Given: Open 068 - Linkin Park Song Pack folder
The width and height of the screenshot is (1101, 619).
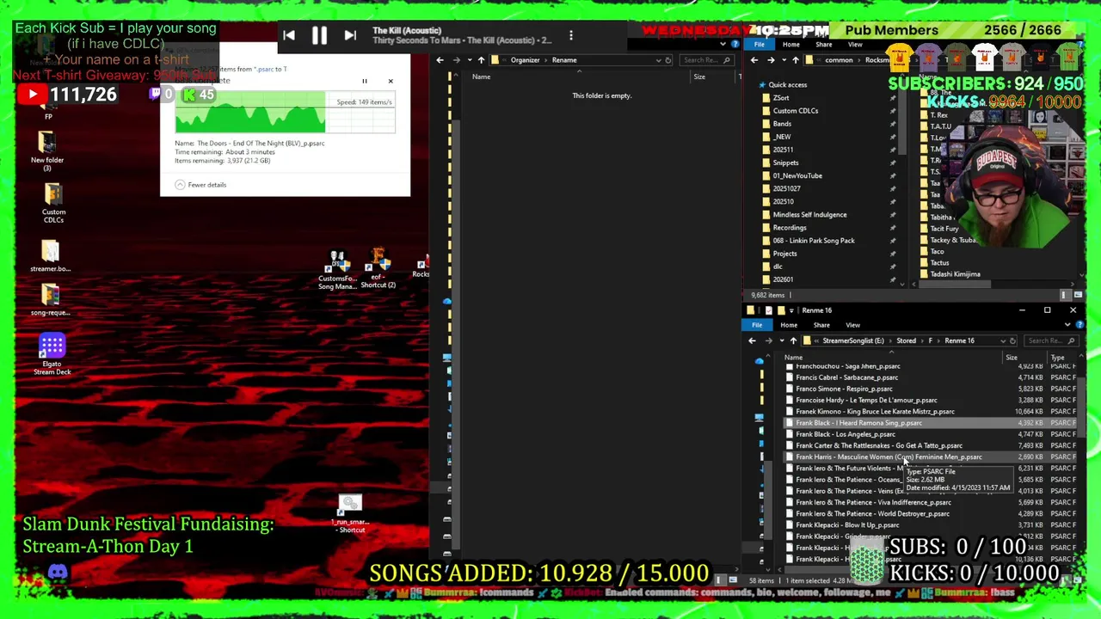Looking at the screenshot, I should (813, 241).
